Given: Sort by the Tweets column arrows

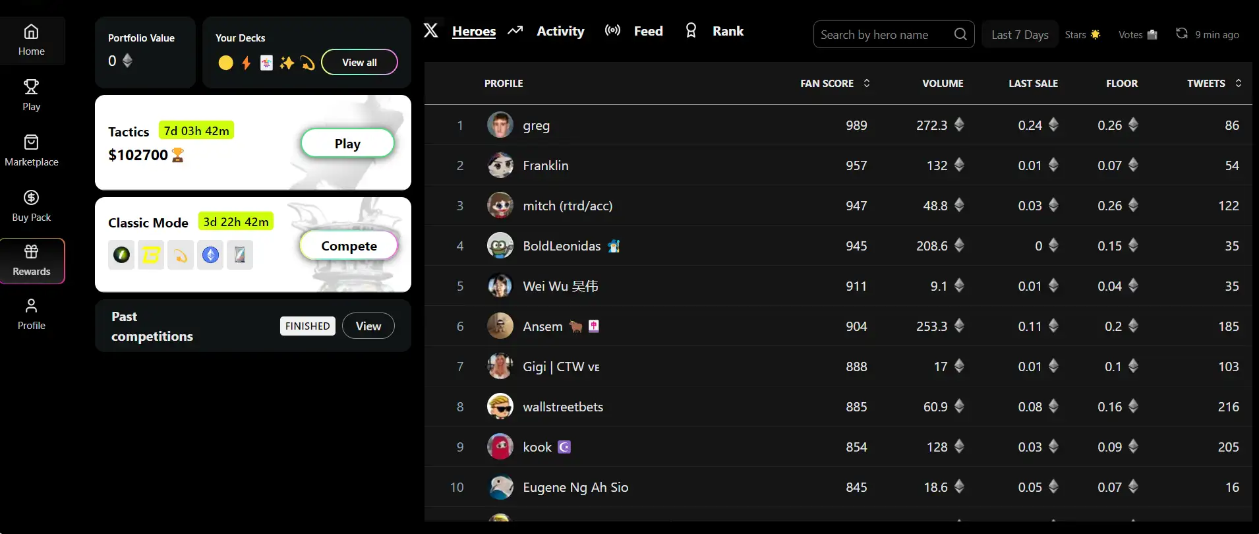Looking at the screenshot, I should [1239, 83].
